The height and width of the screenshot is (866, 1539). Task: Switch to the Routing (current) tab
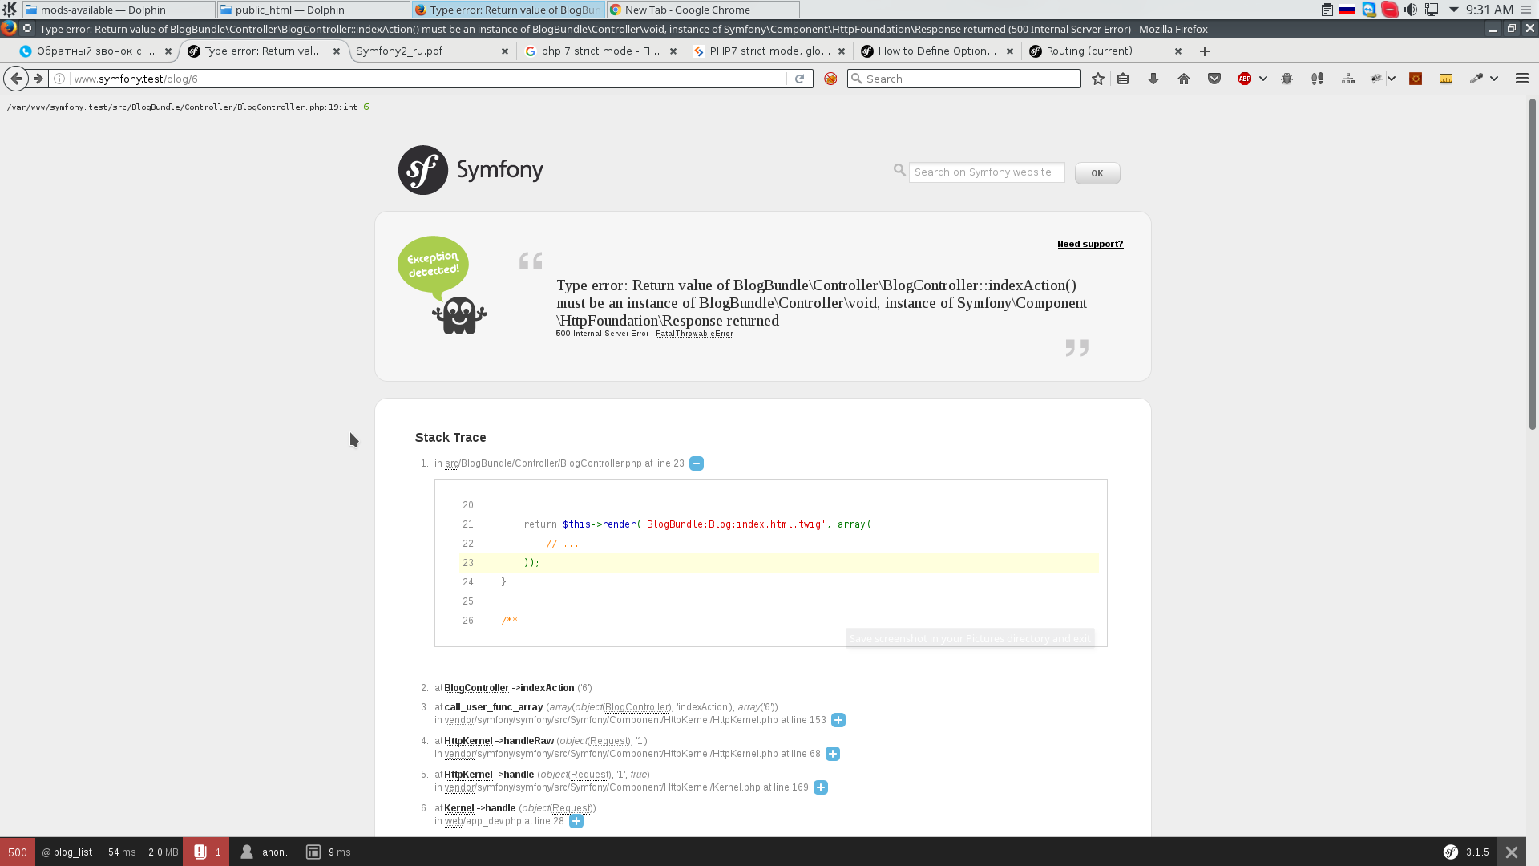pyautogui.click(x=1105, y=51)
